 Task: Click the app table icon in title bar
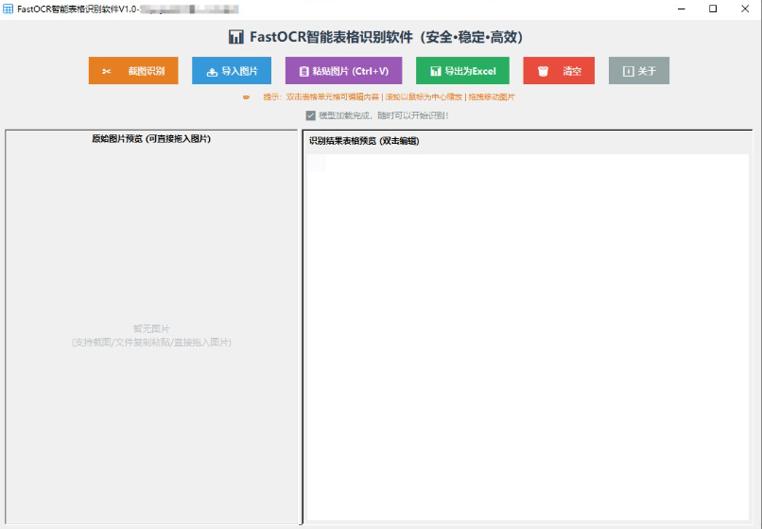pos(8,9)
